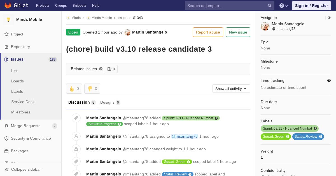Click help icon on Squad::Green sidebar label

point(288,137)
